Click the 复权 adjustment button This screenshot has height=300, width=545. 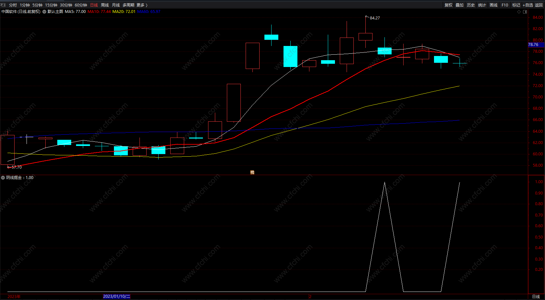pyautogui.click(x=449, y=5)
